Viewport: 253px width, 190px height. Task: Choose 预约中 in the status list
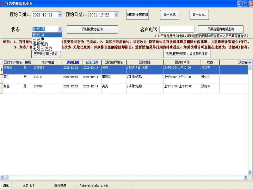[47, 35]
